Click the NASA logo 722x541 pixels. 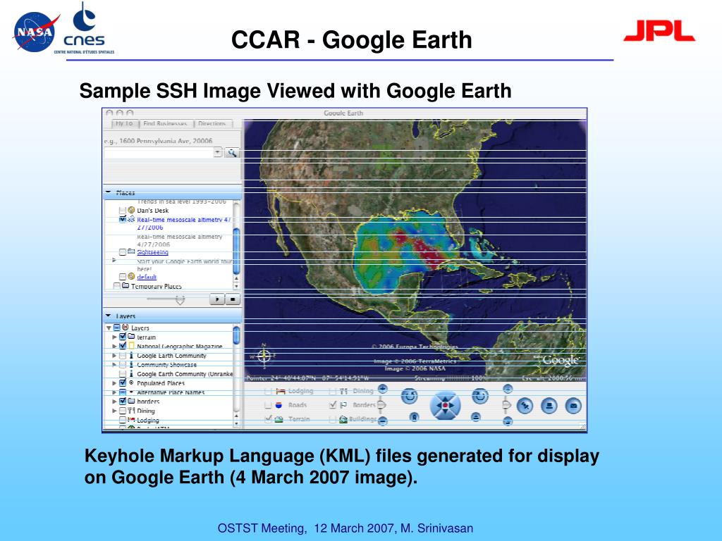(35, 31)
